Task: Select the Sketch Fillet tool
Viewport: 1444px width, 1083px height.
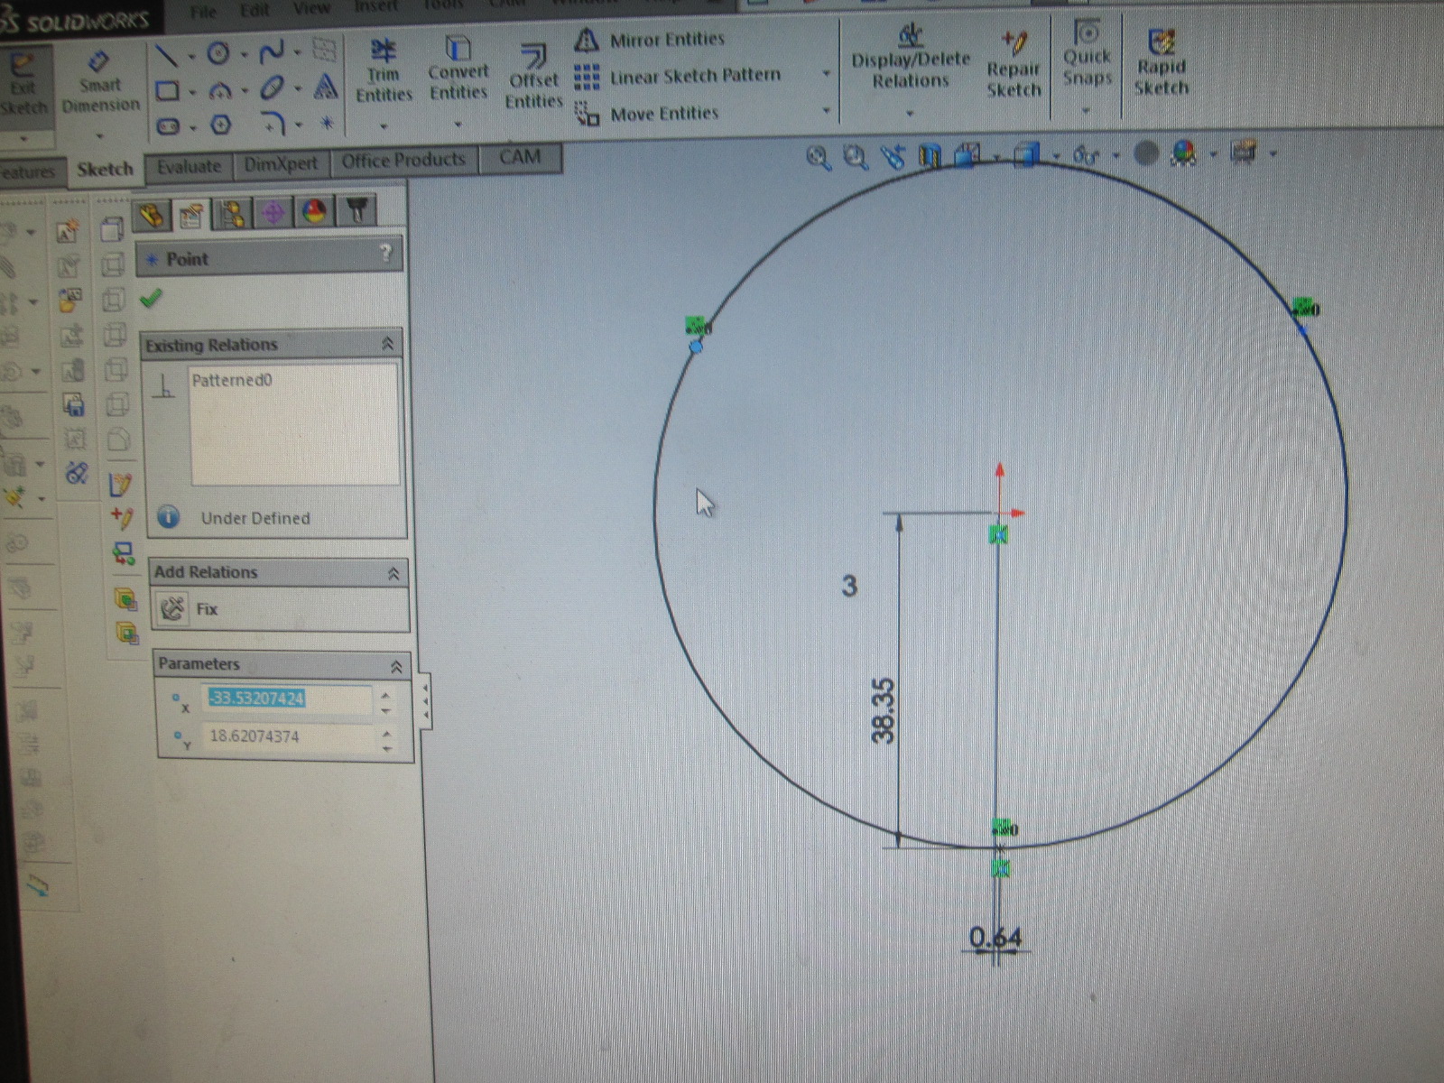Action: 273,123
